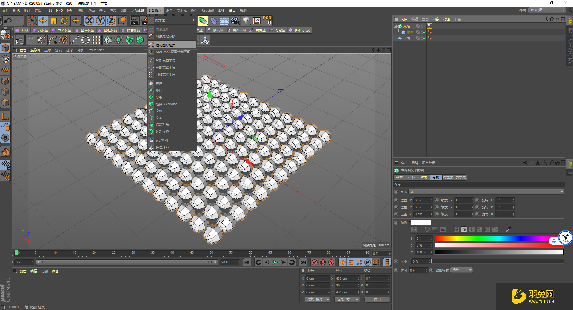Click the record keyframe button in timeline

point(314,262)
